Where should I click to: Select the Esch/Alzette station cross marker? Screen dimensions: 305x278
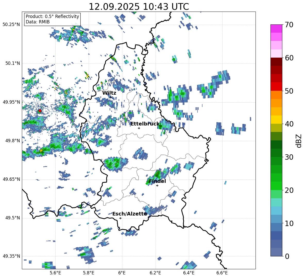click(120, 218)
